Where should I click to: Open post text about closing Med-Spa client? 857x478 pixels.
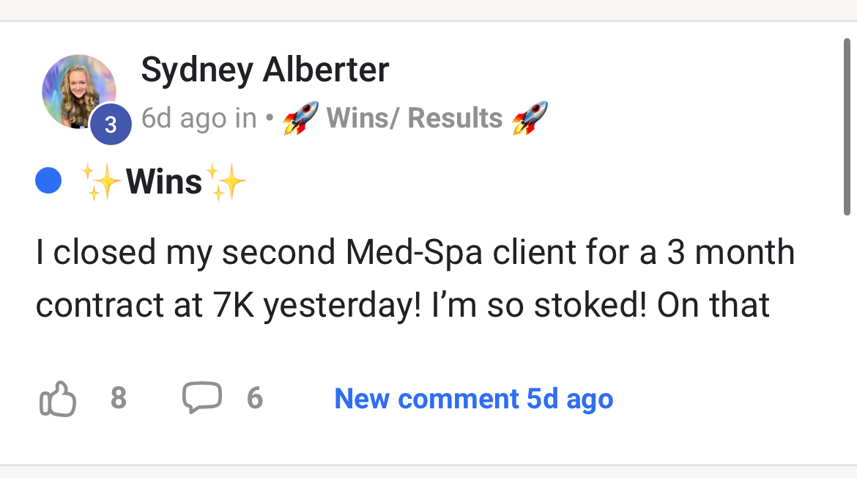(415, 253)
